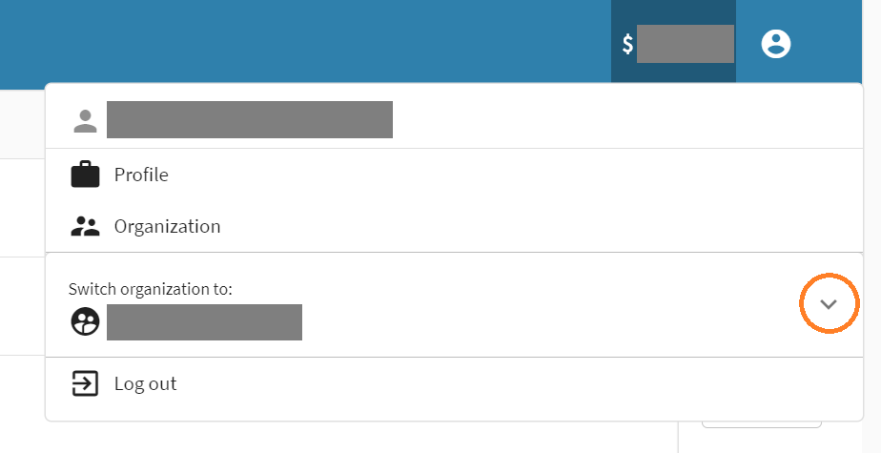Screen dimensions: 881x453
Task: Click the people icon beside Organization
Action: pyautogui.click(x=86, y=226)
